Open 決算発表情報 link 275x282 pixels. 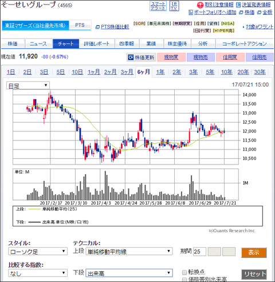(x=256, y=5)
